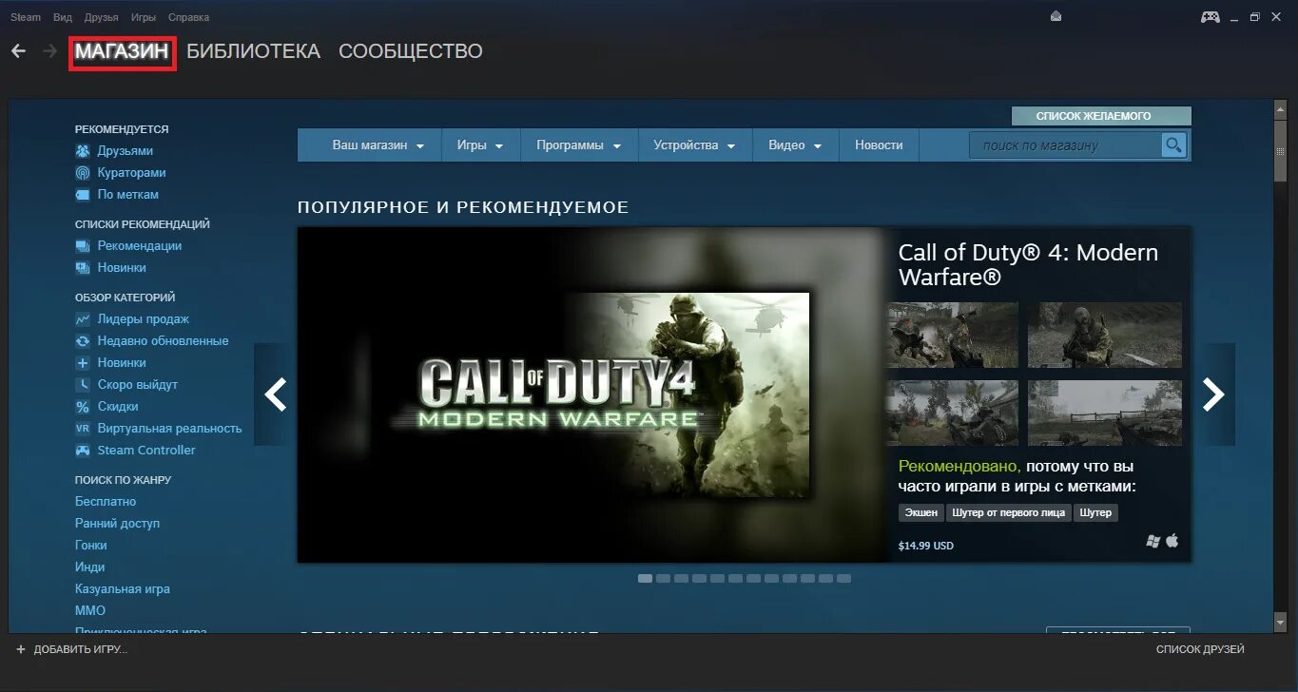
Task: Click the notifications envelope icon
Action: coord(1056,17)
